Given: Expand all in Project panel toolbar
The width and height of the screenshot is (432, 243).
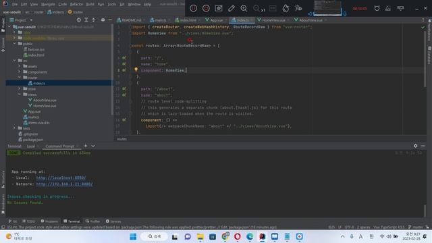Looking at the screenshot, I should click(86, 20).
